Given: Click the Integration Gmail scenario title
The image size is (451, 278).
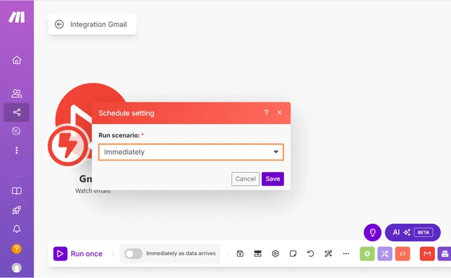Looking at the screenshot, I should 98,24.
